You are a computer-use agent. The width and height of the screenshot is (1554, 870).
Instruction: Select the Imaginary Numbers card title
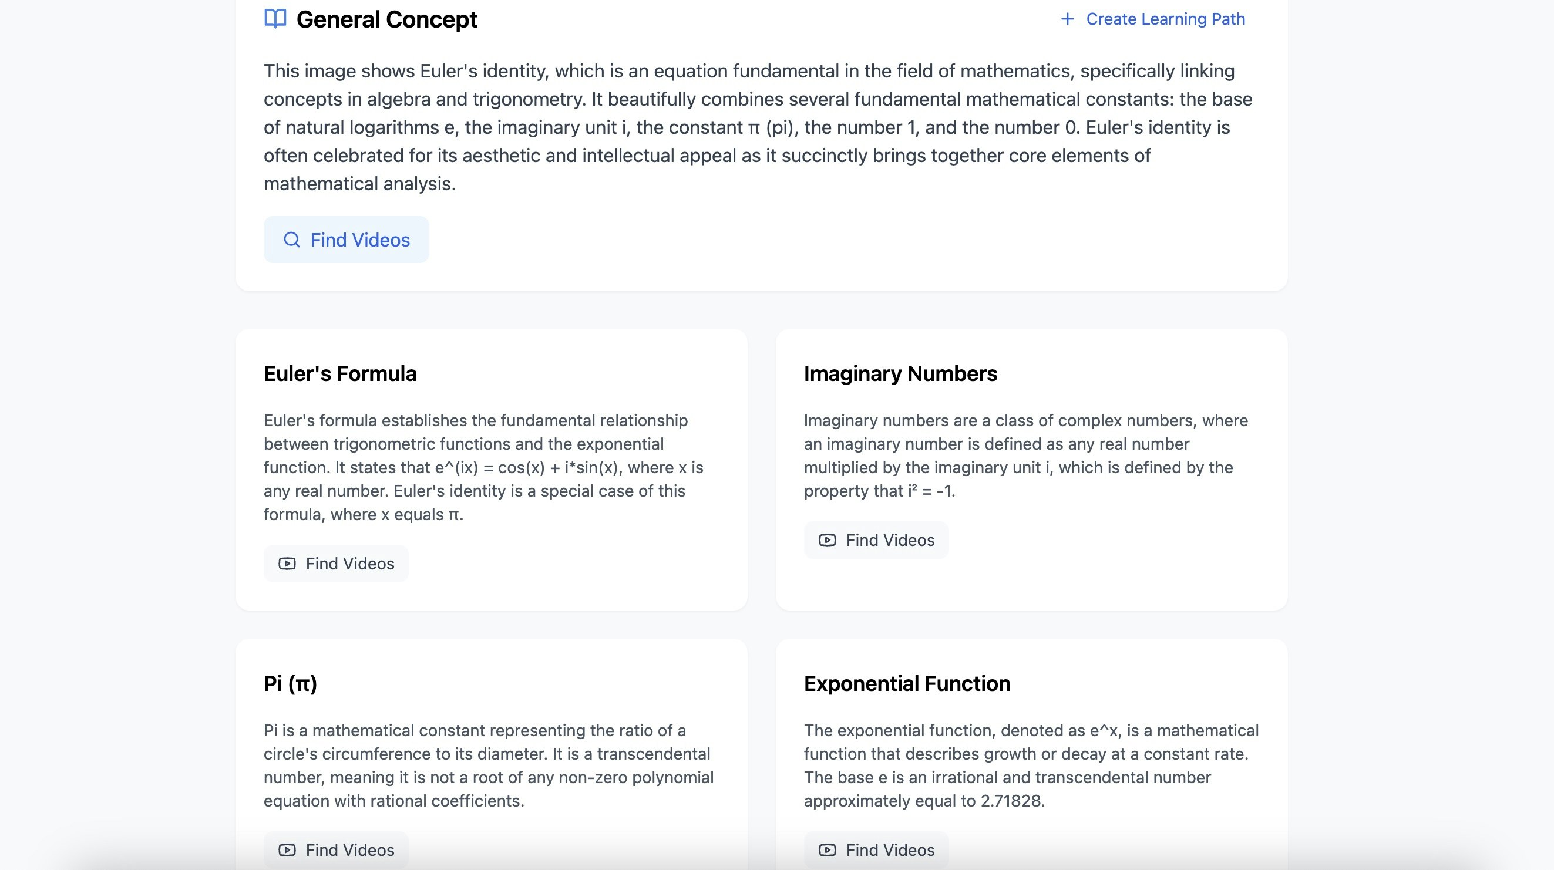point(900,374)
